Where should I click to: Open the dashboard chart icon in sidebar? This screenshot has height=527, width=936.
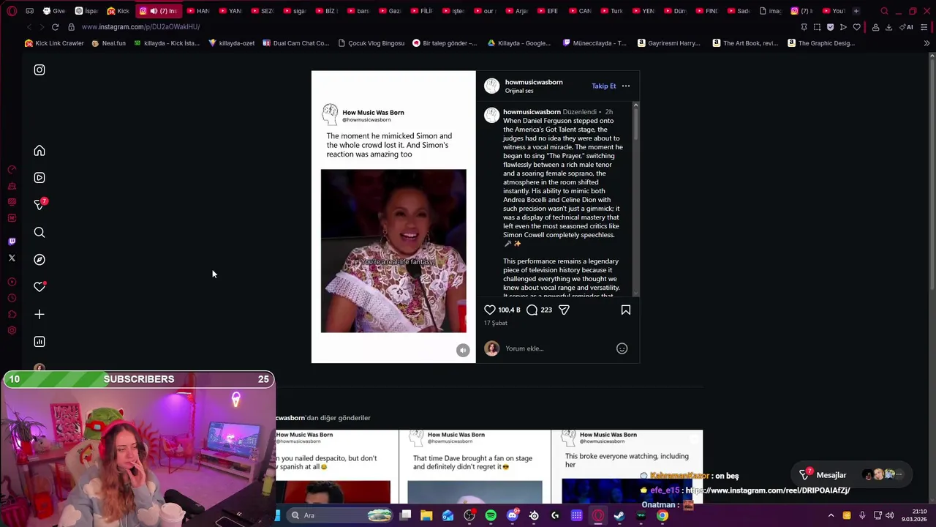click(x=39, y=342)
